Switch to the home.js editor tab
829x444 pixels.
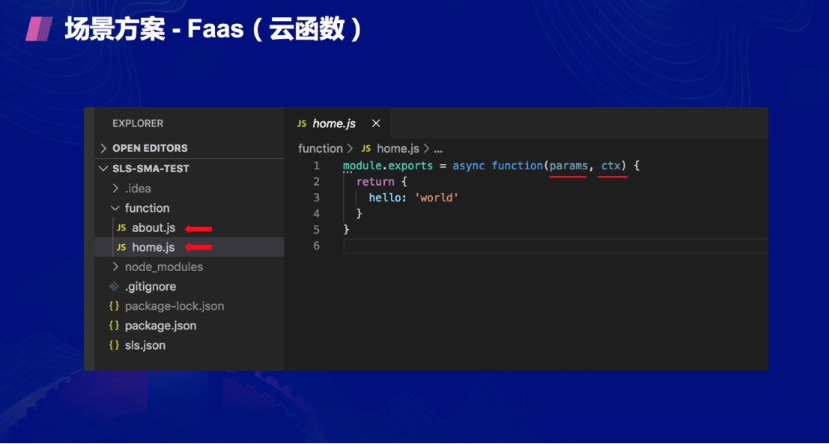coord(334,124)
